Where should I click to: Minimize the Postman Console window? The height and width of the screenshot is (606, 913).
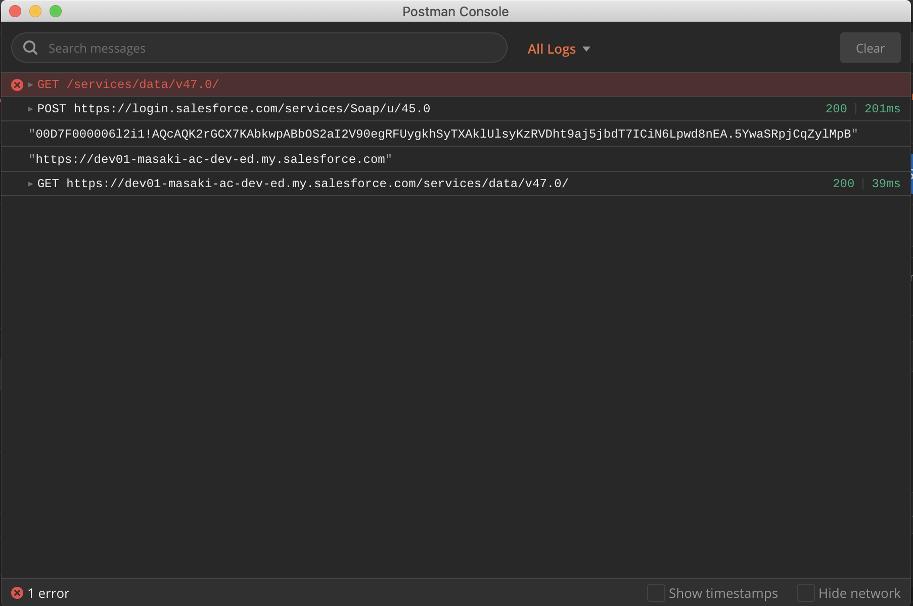click(x=35, y=11)
